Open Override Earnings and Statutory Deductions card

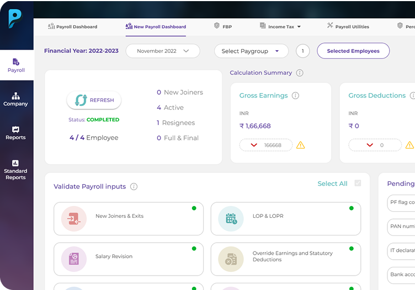click(x=286, y=259)
